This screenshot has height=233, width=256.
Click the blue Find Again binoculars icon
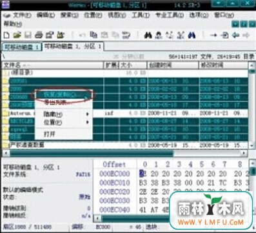tap(192, 35)
